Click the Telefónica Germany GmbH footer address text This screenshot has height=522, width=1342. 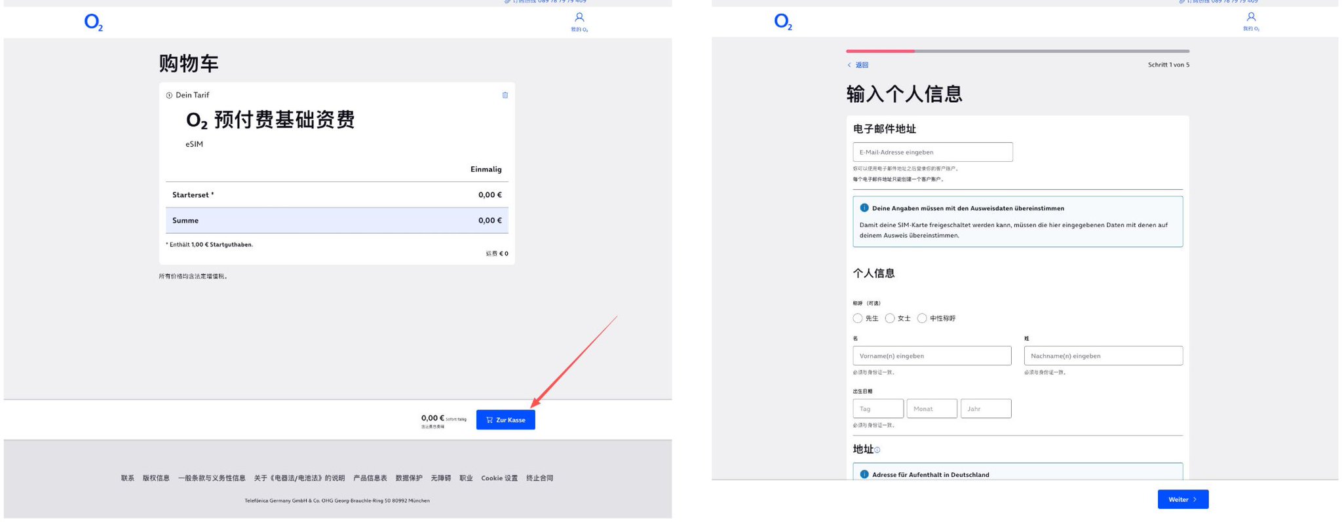point(337,501)
